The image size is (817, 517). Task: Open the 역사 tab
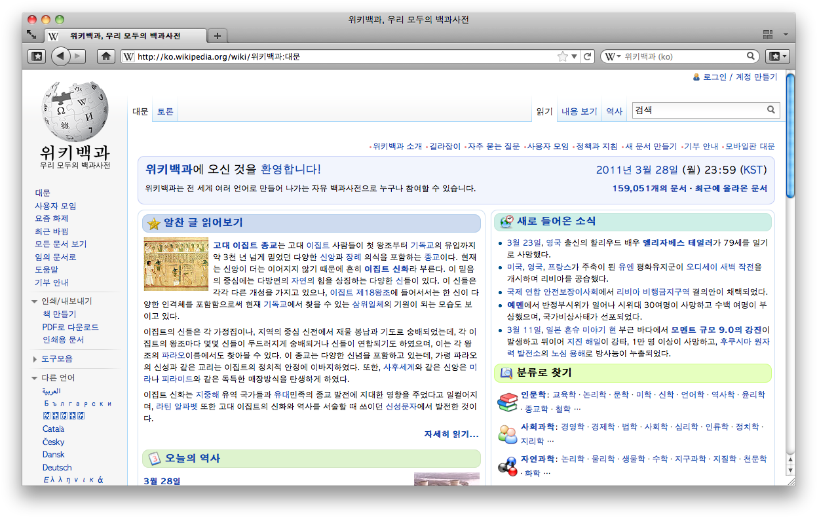pyautogui.click(x=614, y=111)
